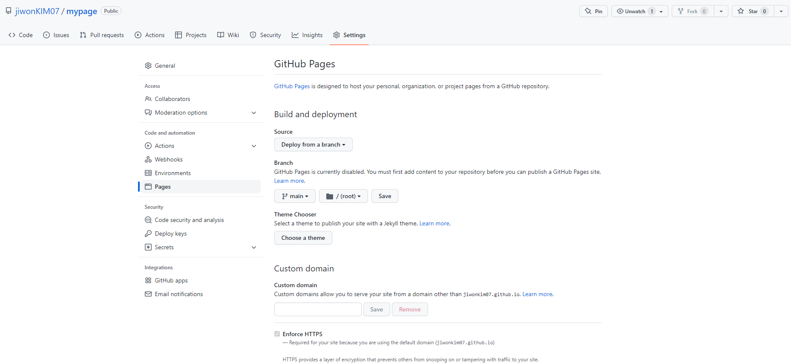Click the Pages browser icon in sidebar
Viewport: 791px width, 363px height.
(x=148, y=187)
